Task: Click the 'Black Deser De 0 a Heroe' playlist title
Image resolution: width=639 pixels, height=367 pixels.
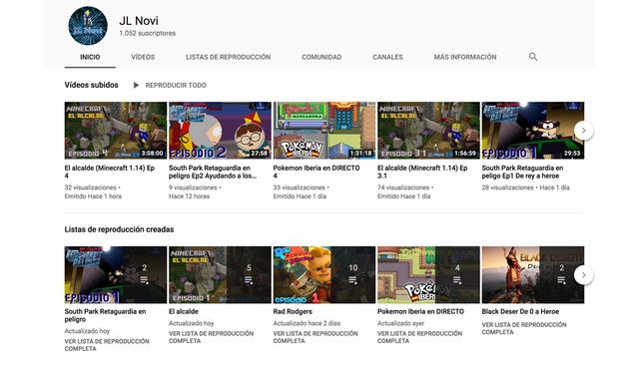Action: [520, 311]
